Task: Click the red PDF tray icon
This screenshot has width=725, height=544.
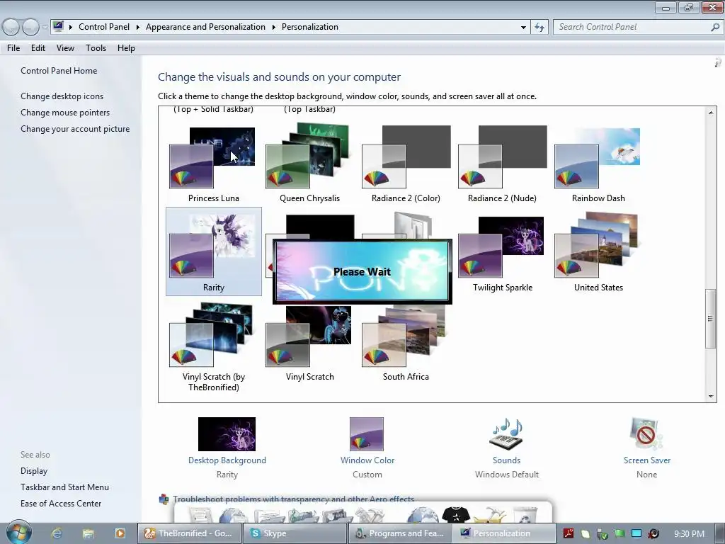Action: [569, 533]
